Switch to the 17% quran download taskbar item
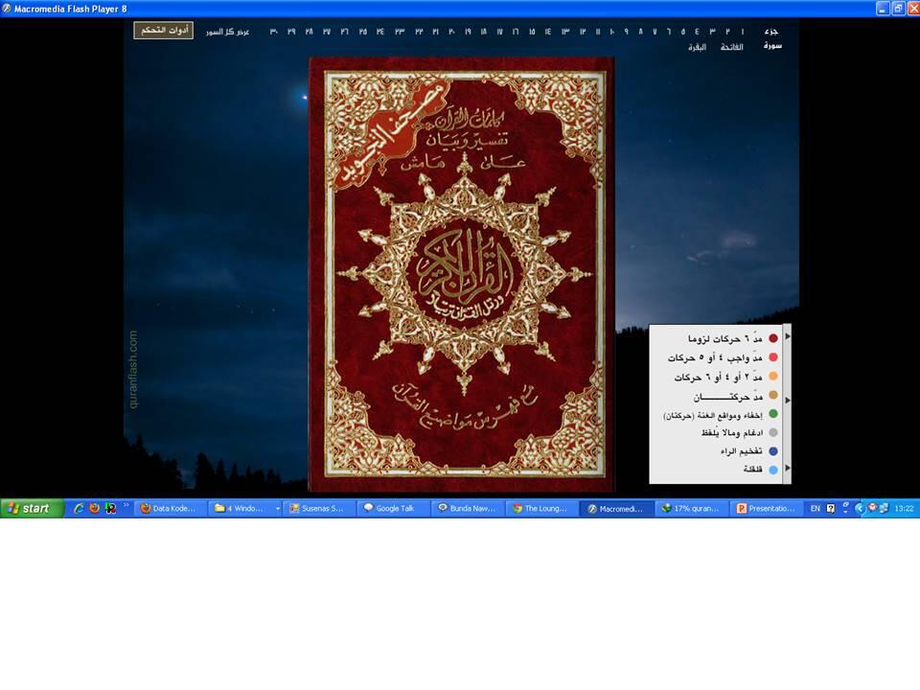 pyautogui.click(x=692, y=509)
